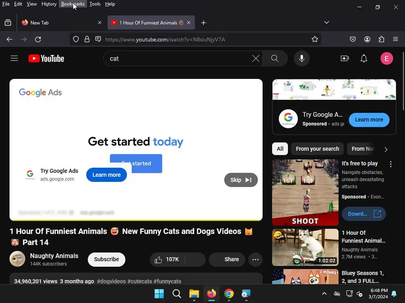Select From your search chip

pyautogui.click(x=318, y=149)
